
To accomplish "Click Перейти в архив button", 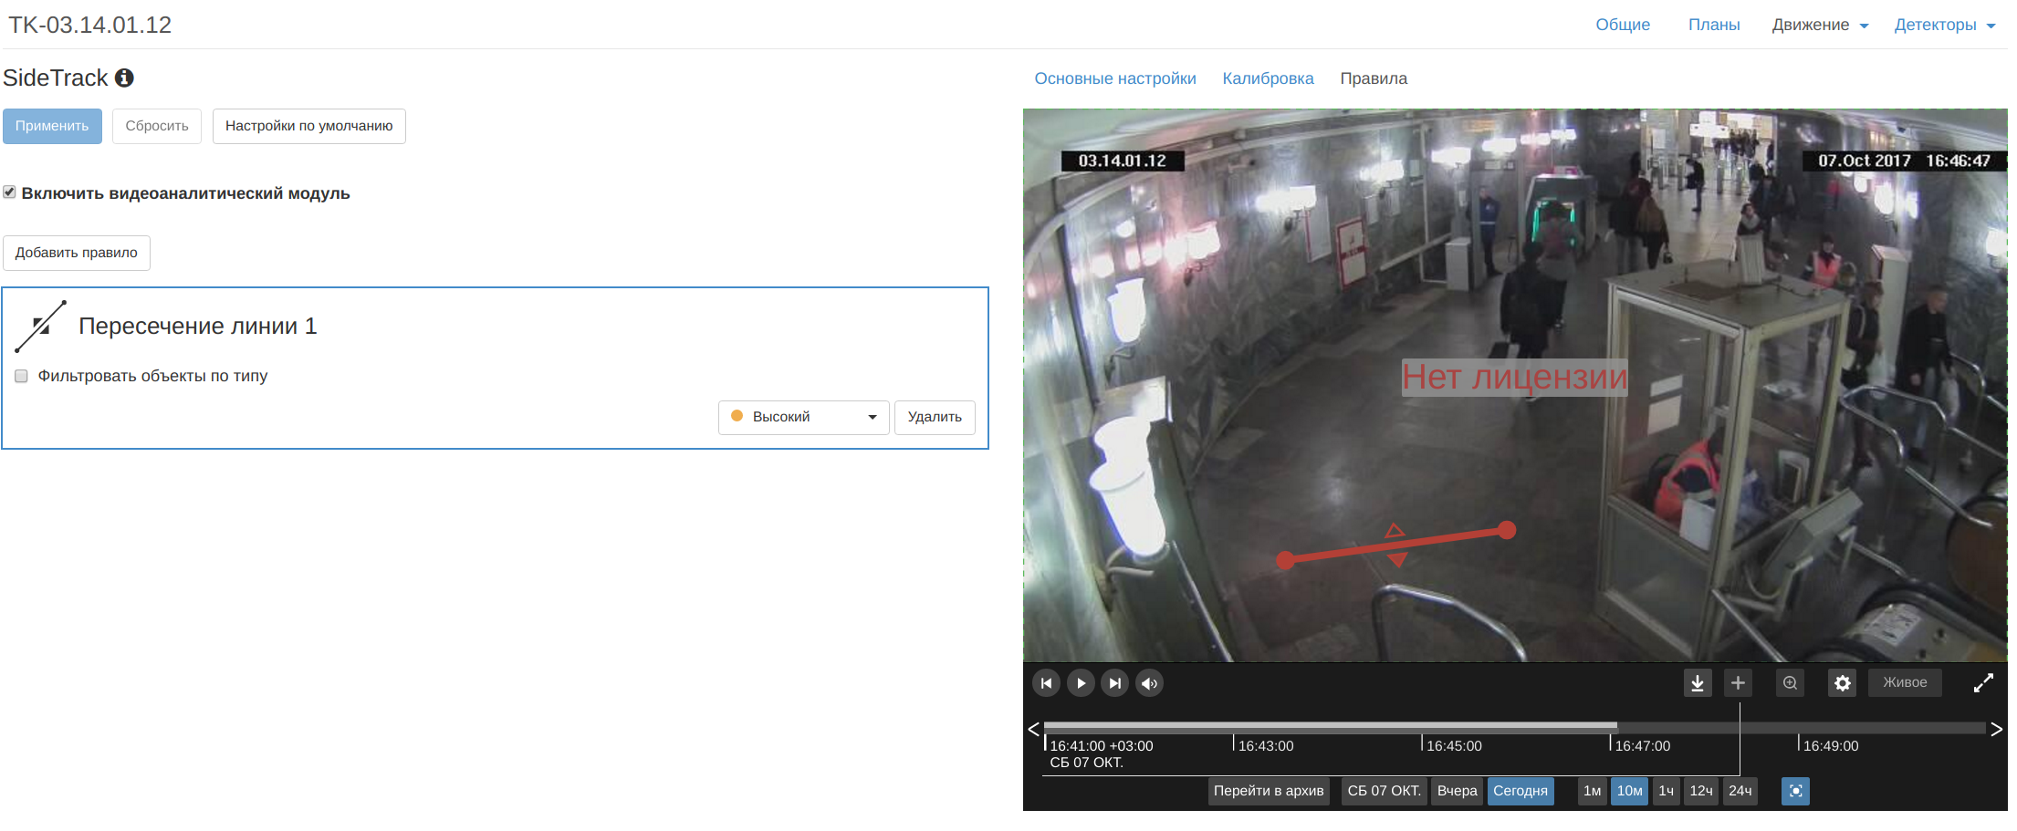I will coord(1269,791).
